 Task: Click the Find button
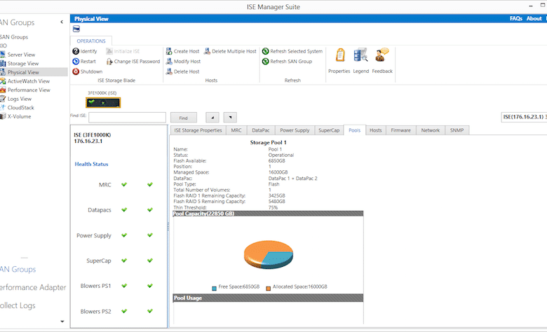tap(184, 118)
